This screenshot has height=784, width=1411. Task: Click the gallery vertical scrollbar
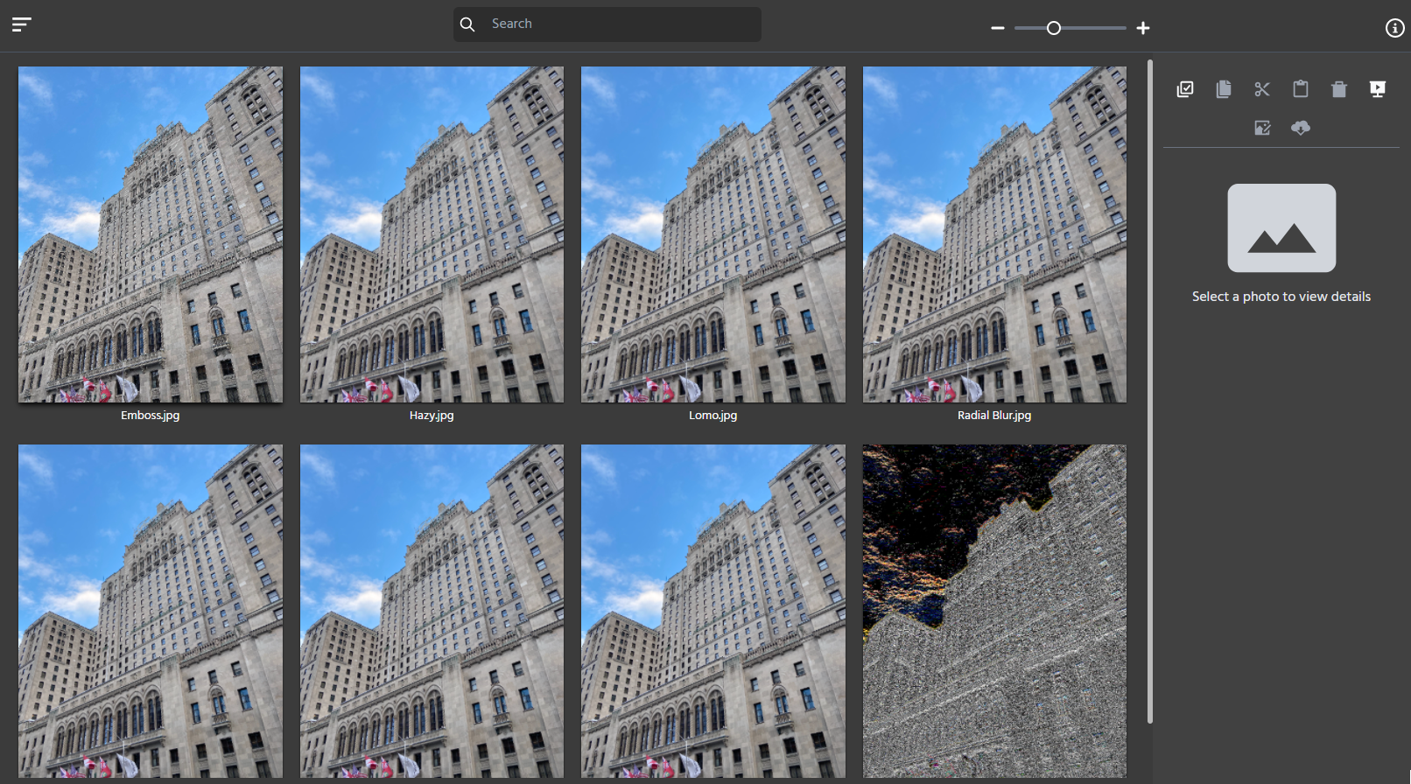1150,391
